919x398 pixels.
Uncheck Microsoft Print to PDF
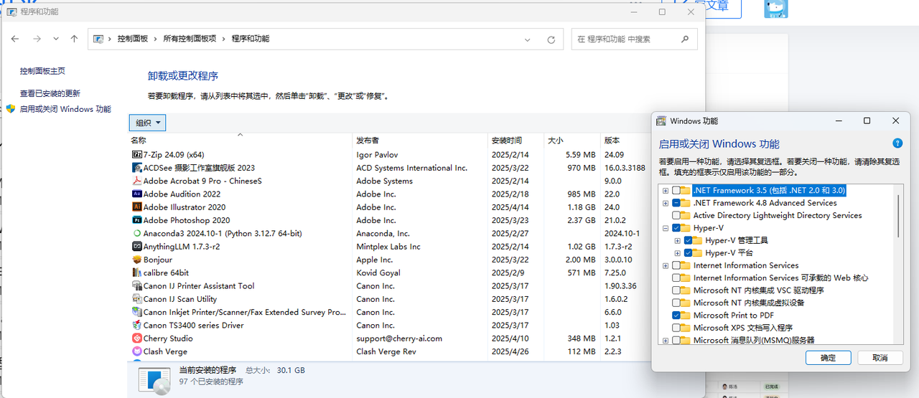pos(676,316)
